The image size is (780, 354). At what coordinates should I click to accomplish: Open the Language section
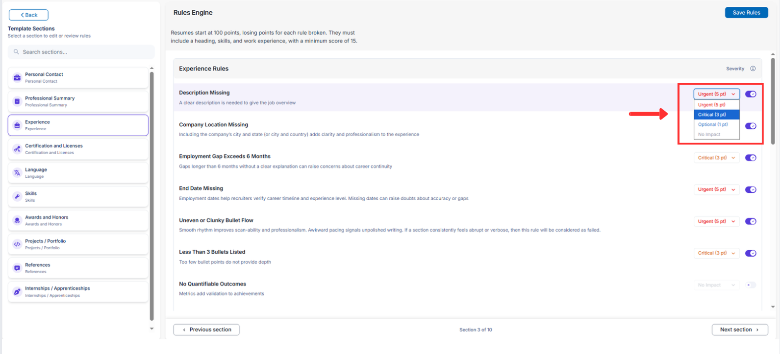(x=78, y=173)
